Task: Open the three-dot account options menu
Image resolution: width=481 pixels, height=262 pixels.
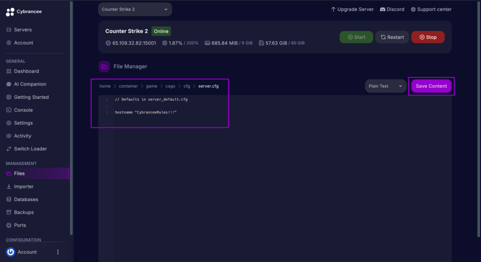Action: pyautogui.click(x=58, y=252)
